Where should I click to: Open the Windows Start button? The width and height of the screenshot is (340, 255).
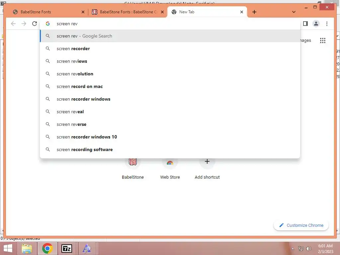coord(8,248)
